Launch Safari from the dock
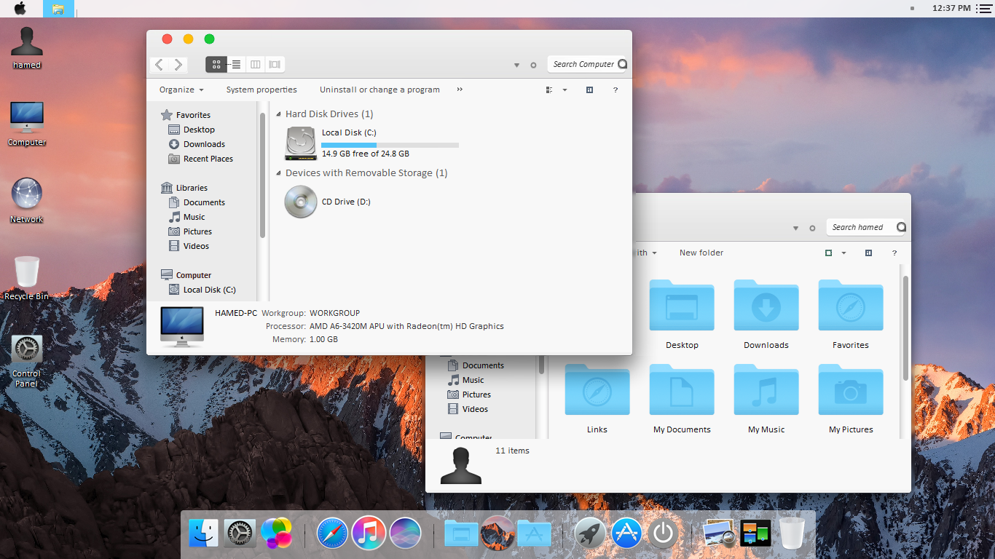The height and width of the screenshot is (559, 995). coord(332,534)
